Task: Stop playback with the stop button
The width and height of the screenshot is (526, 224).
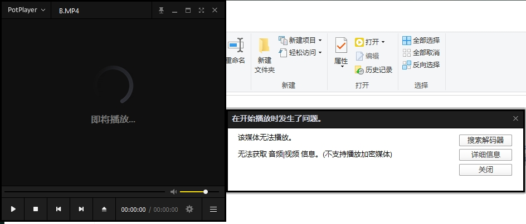Action: tap(36, 209)
